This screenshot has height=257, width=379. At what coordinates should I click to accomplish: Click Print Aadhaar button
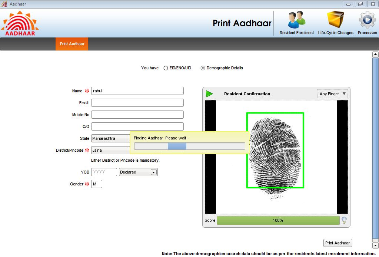point(338,243)
